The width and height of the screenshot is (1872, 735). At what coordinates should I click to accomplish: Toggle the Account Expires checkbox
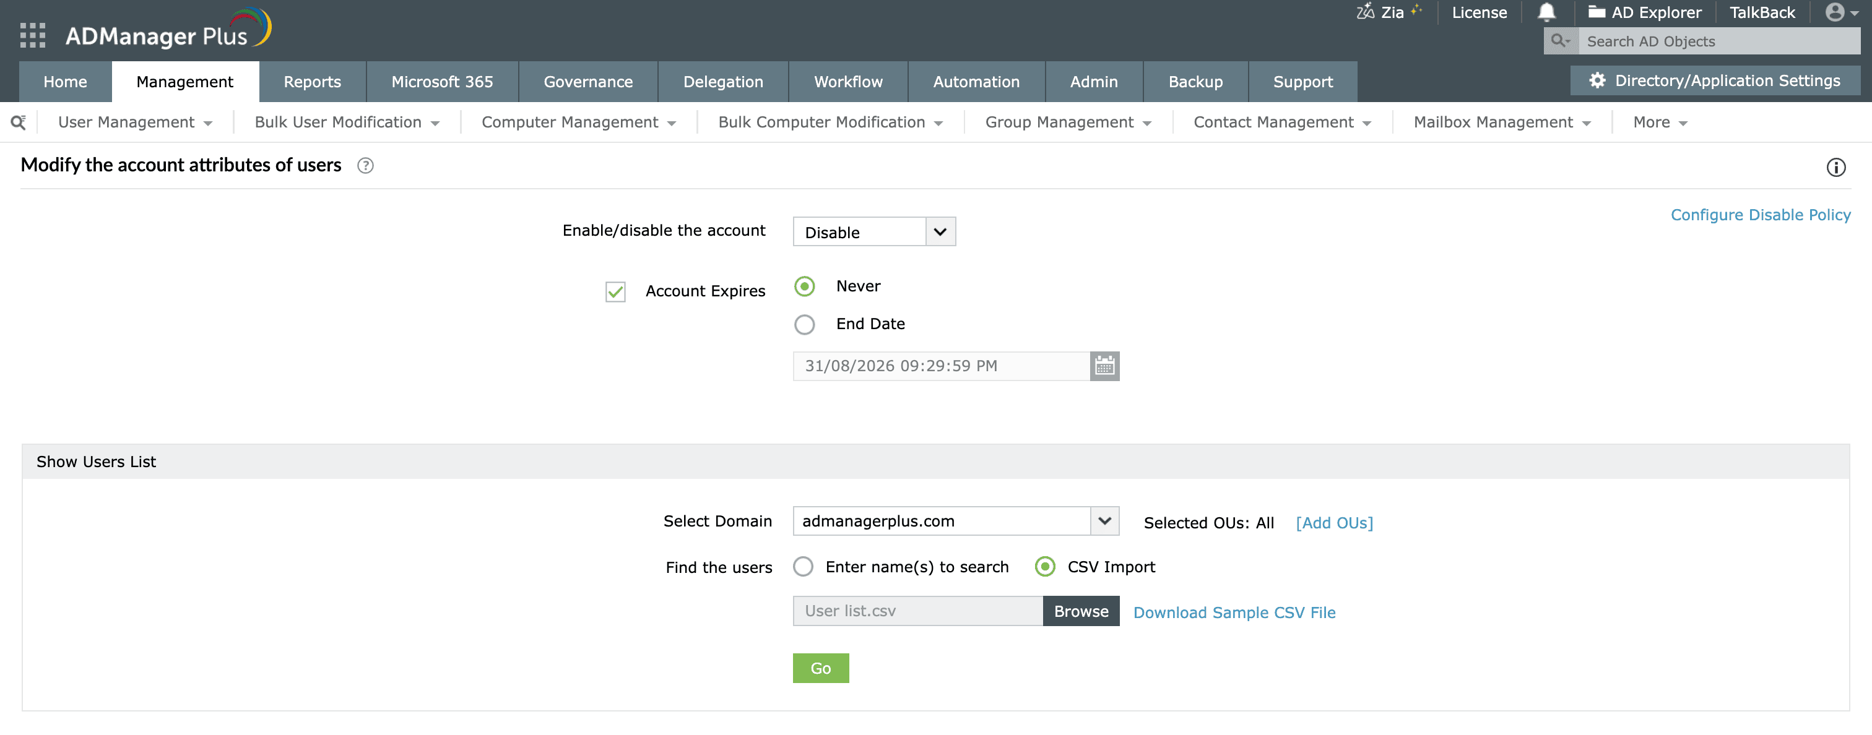[x=615, y=292]
